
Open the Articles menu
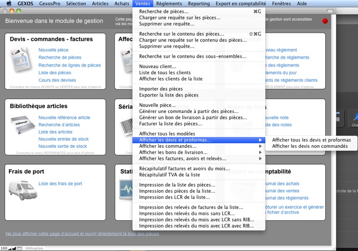(x=100, y=4)
